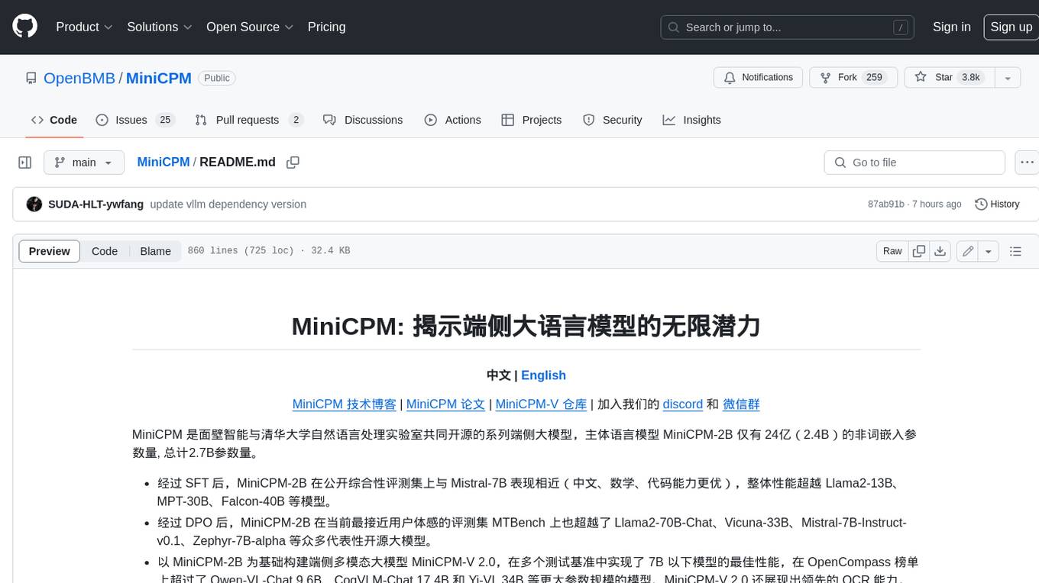
Task: Click the Notifications bell button
Action: point(759,78)
